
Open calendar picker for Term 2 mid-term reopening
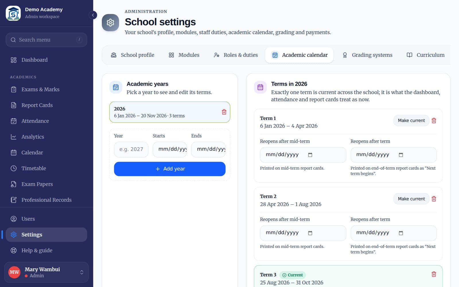(310, 233)
